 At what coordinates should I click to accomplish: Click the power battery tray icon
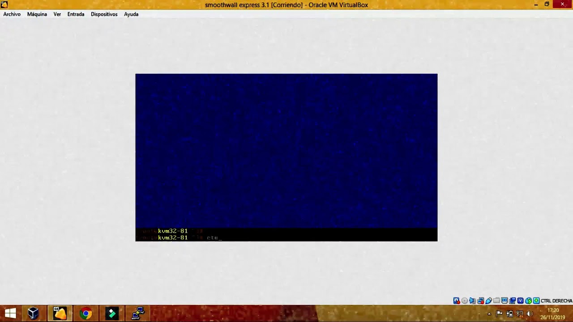pyautogui.click(x=510, y=314)
